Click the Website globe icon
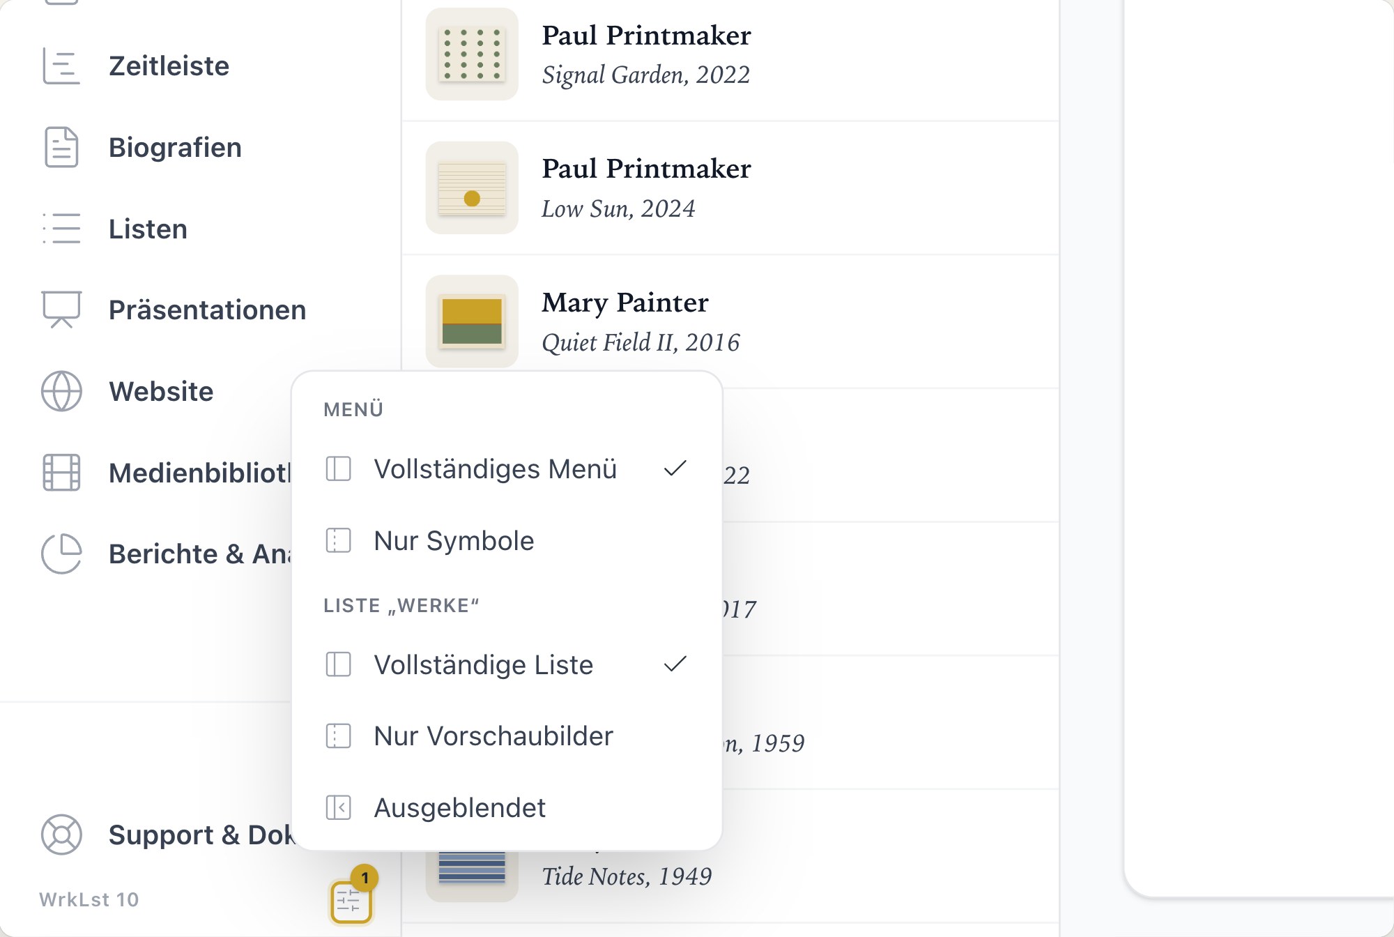The width and height of the screenshot is (1394, 937). point(61,391)
